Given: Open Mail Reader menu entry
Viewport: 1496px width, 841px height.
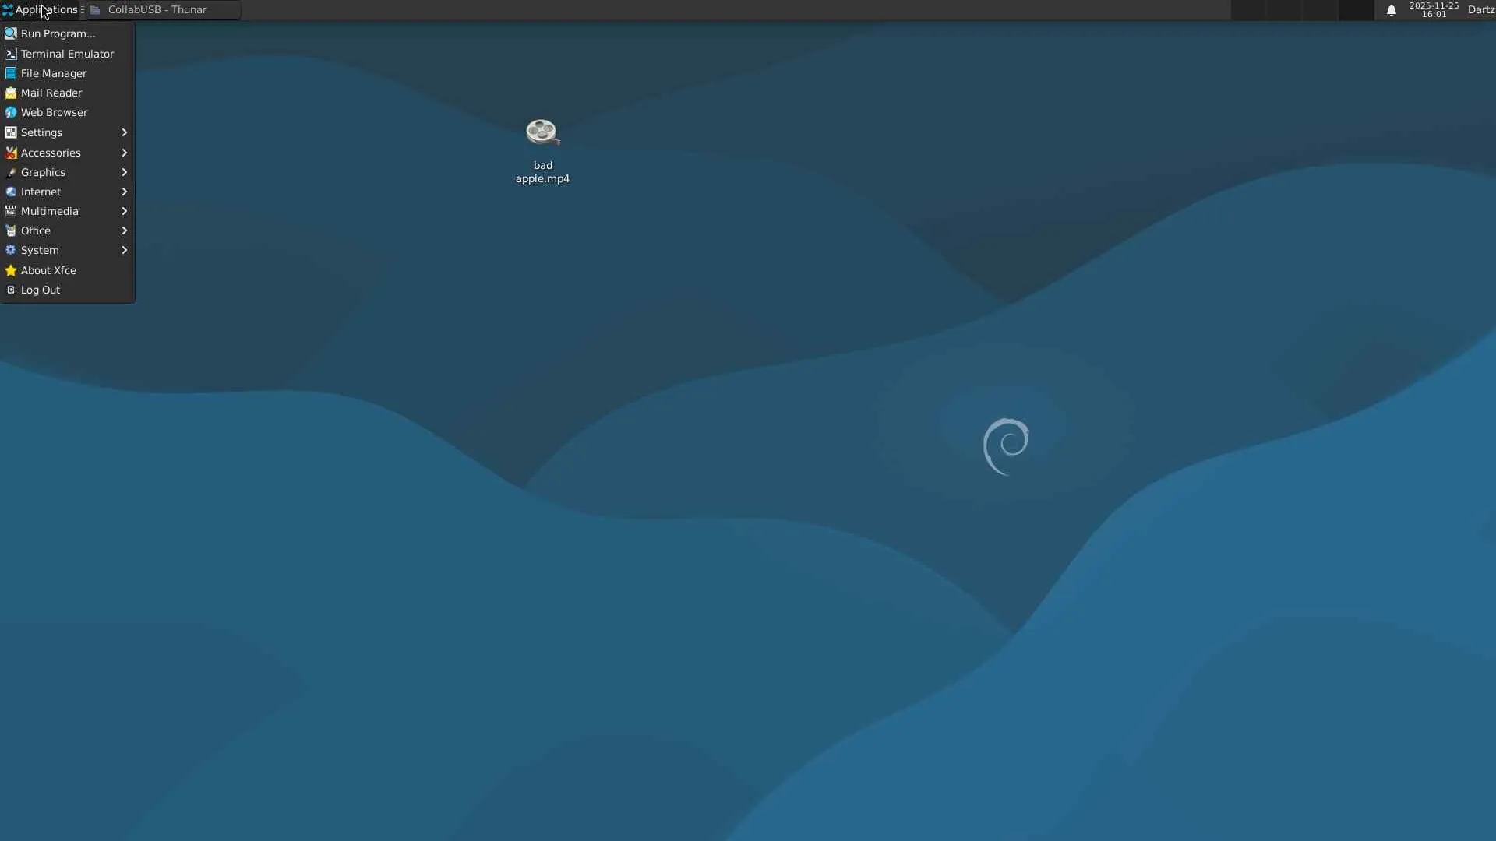Looking at the screenshot, I should 51,93.
